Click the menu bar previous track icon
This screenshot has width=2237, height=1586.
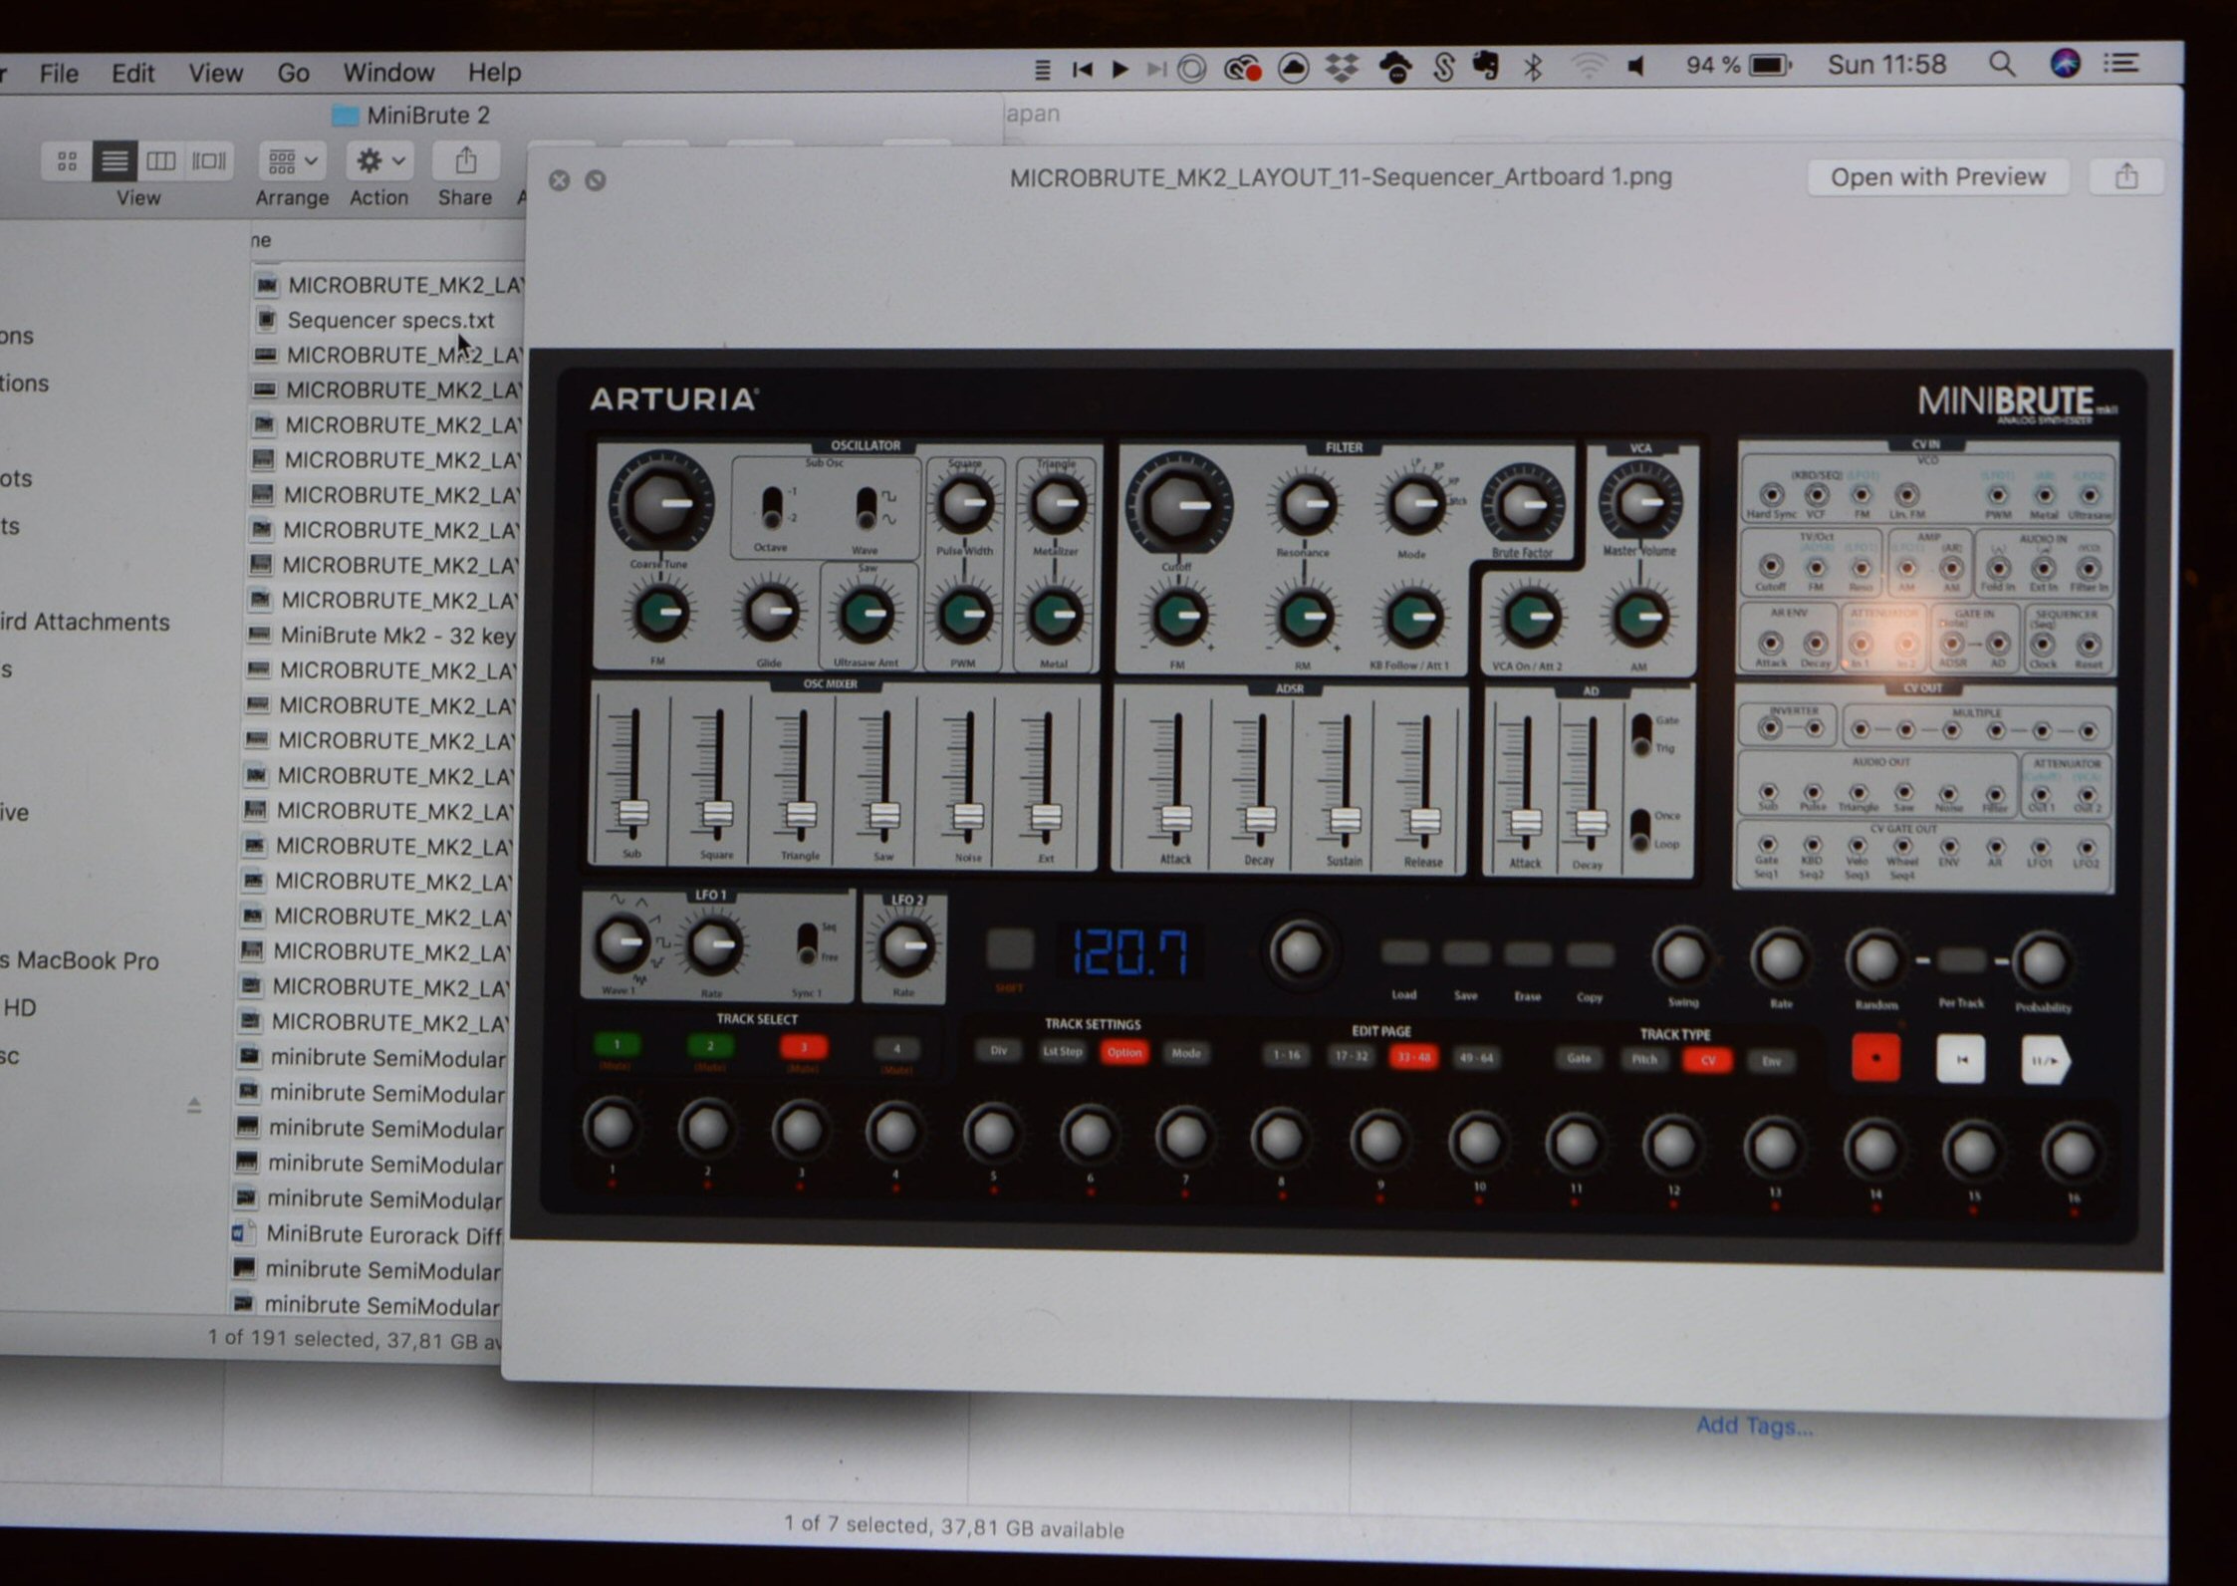(x=1083, y=69)
